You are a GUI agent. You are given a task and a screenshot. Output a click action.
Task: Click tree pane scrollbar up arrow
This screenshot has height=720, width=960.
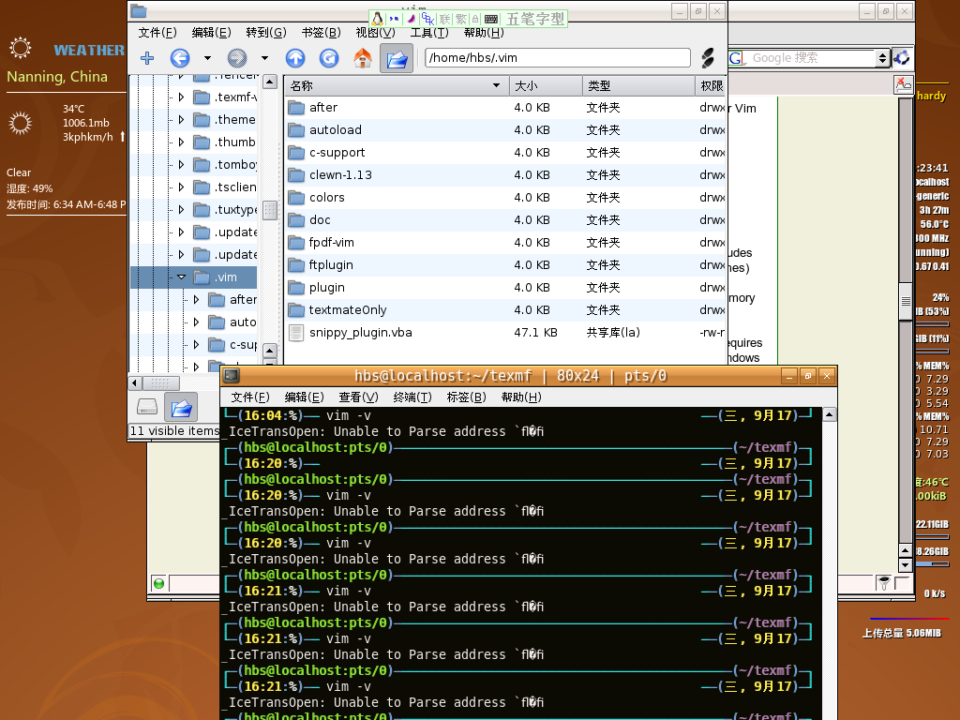coord(270,82)
